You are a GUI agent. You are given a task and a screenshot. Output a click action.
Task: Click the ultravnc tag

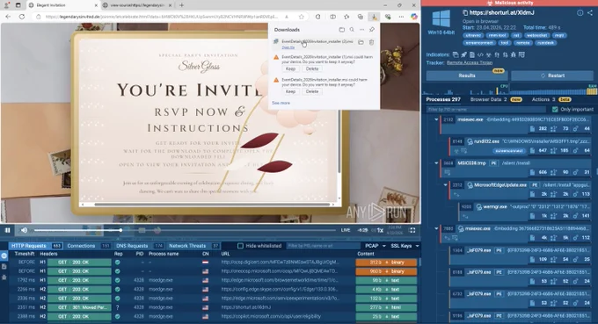pos(473,35)
